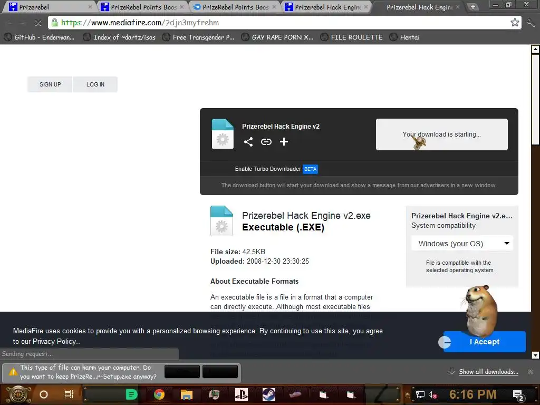Image resolution: width=540 pixels, height=405 pixels.
Task: Open the FILE ROULETTE bookmark
Action: [352, 37]
